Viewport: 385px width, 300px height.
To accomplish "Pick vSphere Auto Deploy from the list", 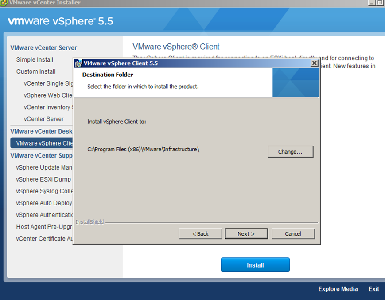I will 44,203.
